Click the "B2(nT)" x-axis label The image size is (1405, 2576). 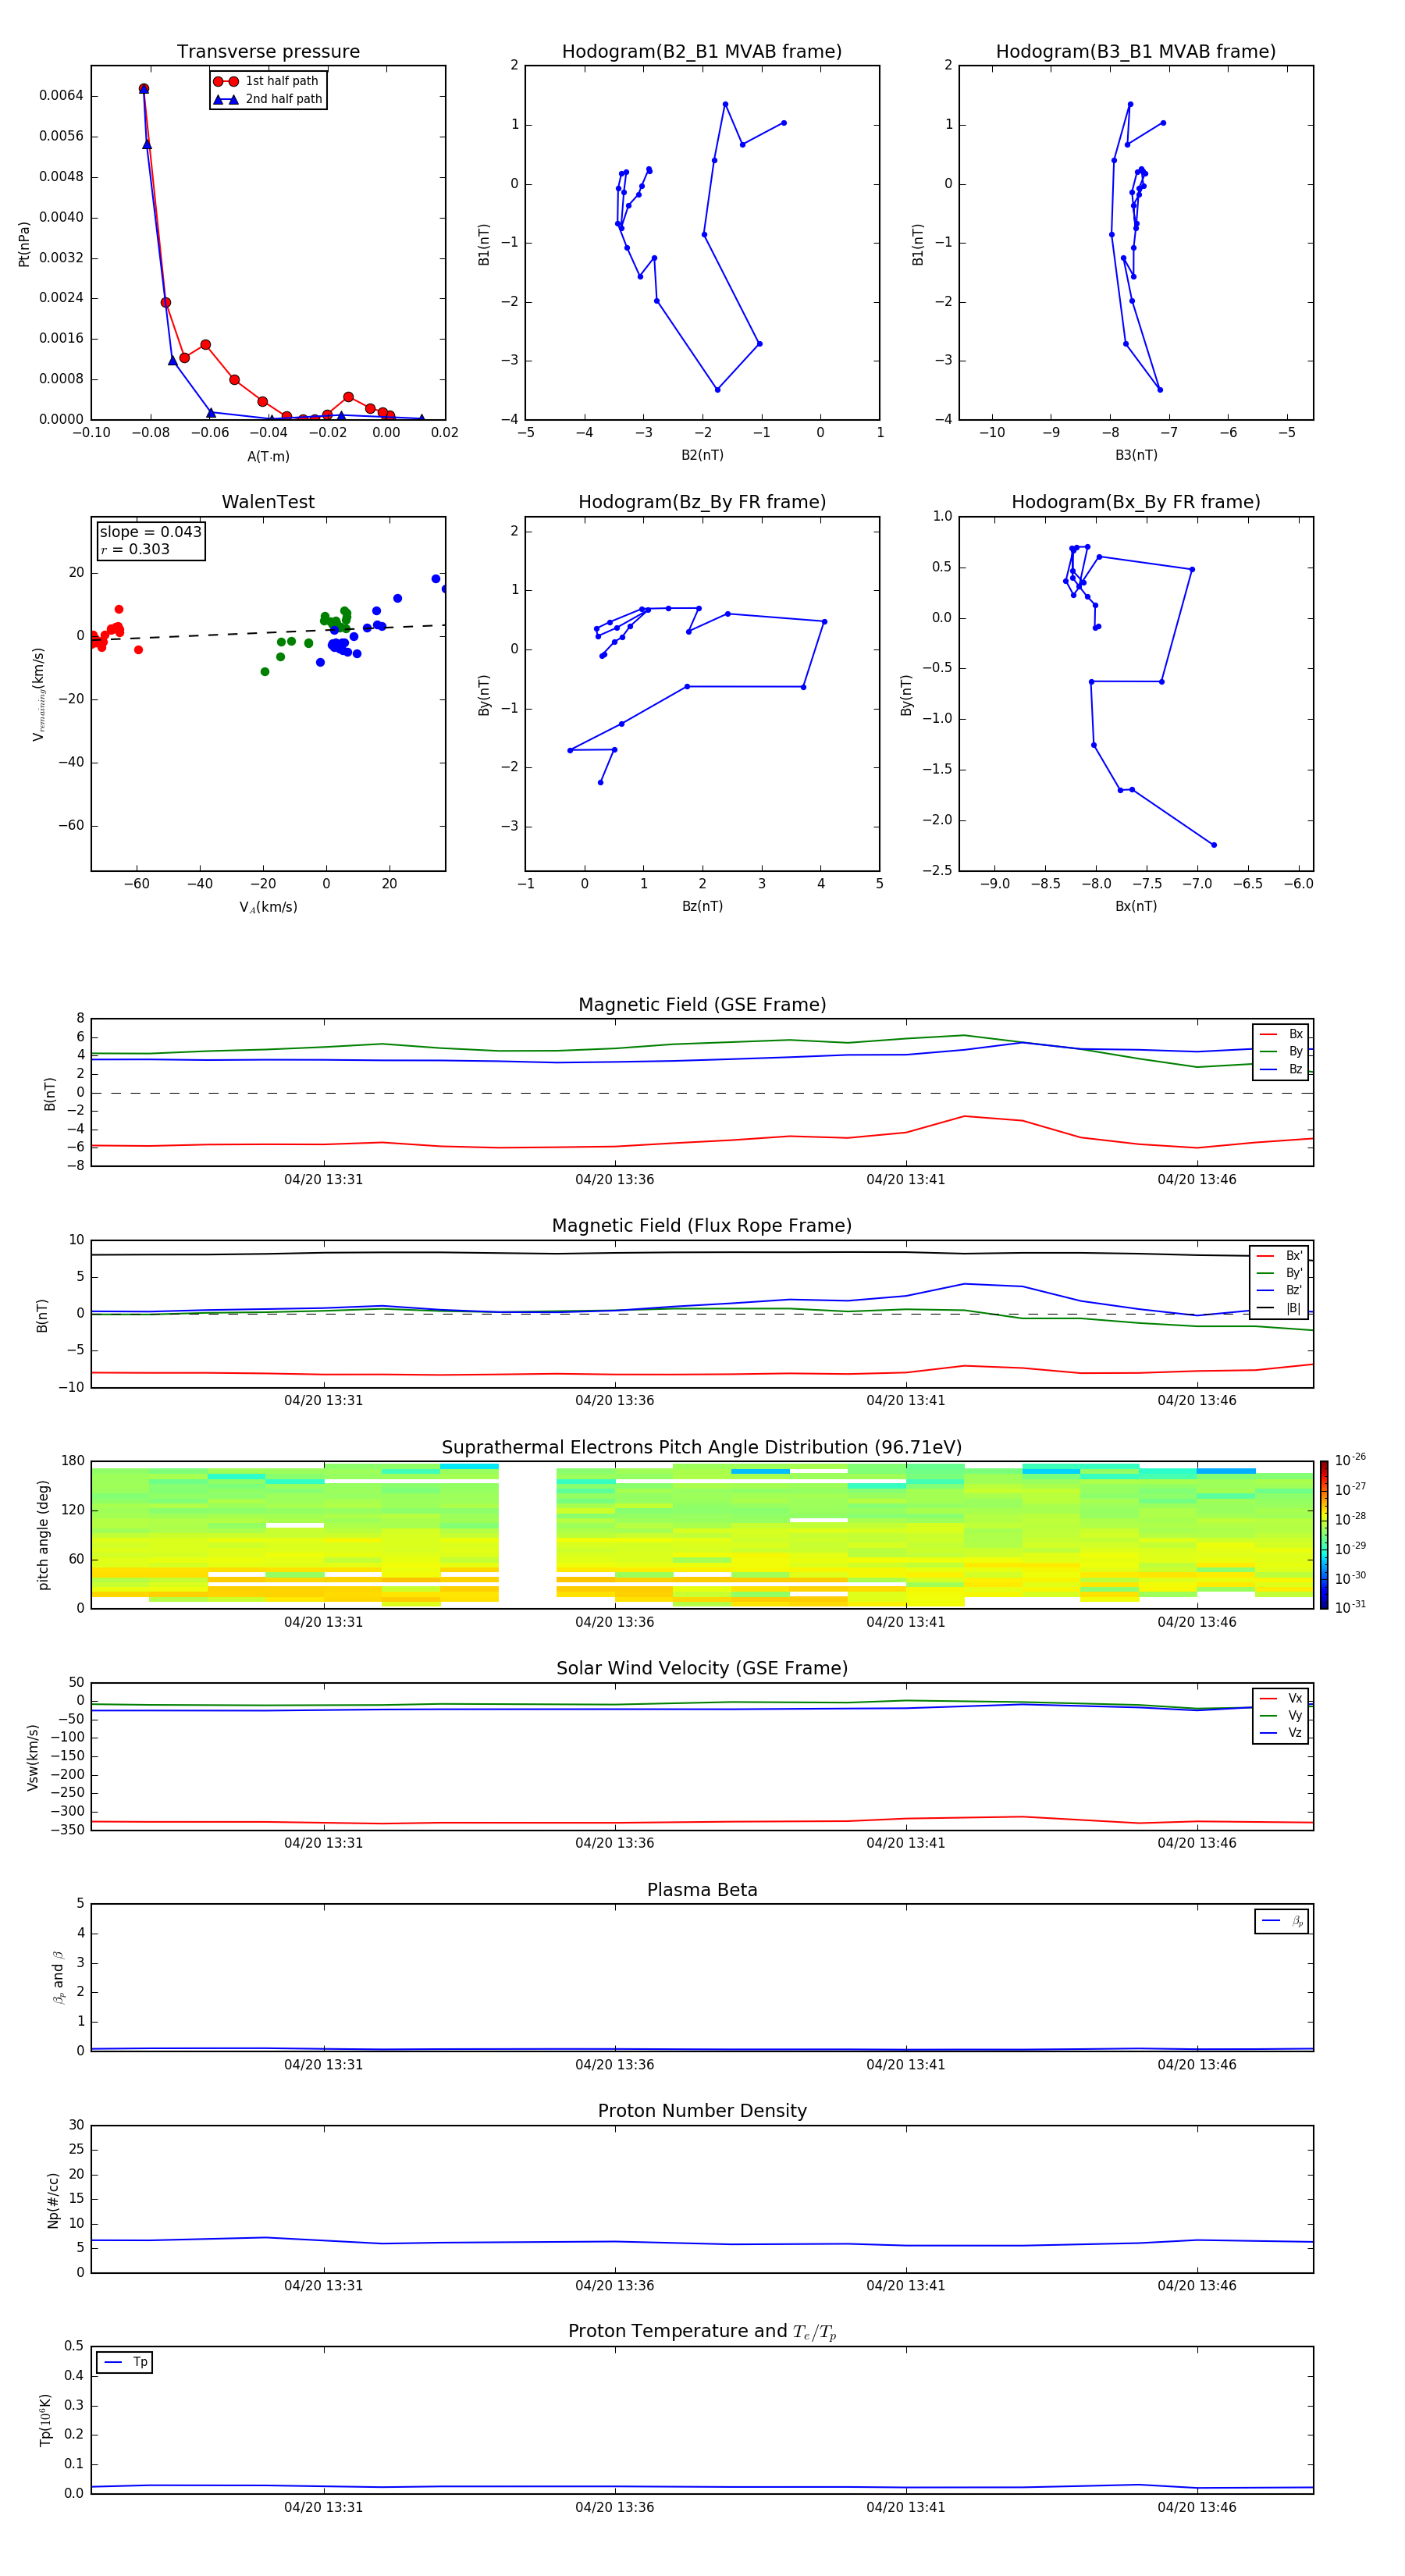tap(702, 455)
